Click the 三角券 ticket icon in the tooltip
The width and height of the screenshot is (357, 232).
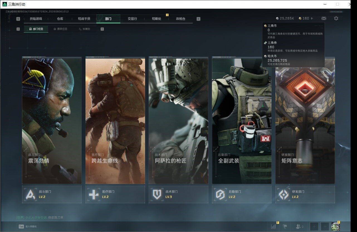(265, 43)
